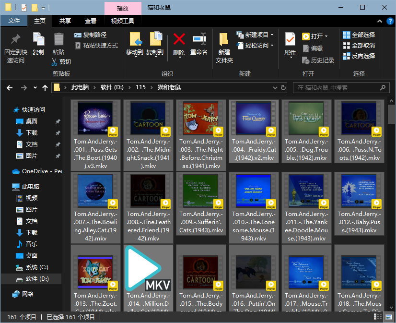The image size is (396, 323).
Task: Open the Copy to (复制到) dropdown
Action: [155, 58]
